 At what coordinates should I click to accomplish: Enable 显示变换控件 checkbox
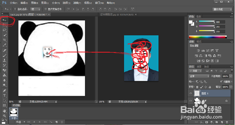point(46,9)
